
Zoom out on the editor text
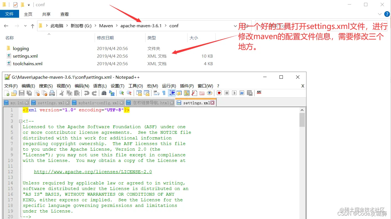(x=129, y=93)
